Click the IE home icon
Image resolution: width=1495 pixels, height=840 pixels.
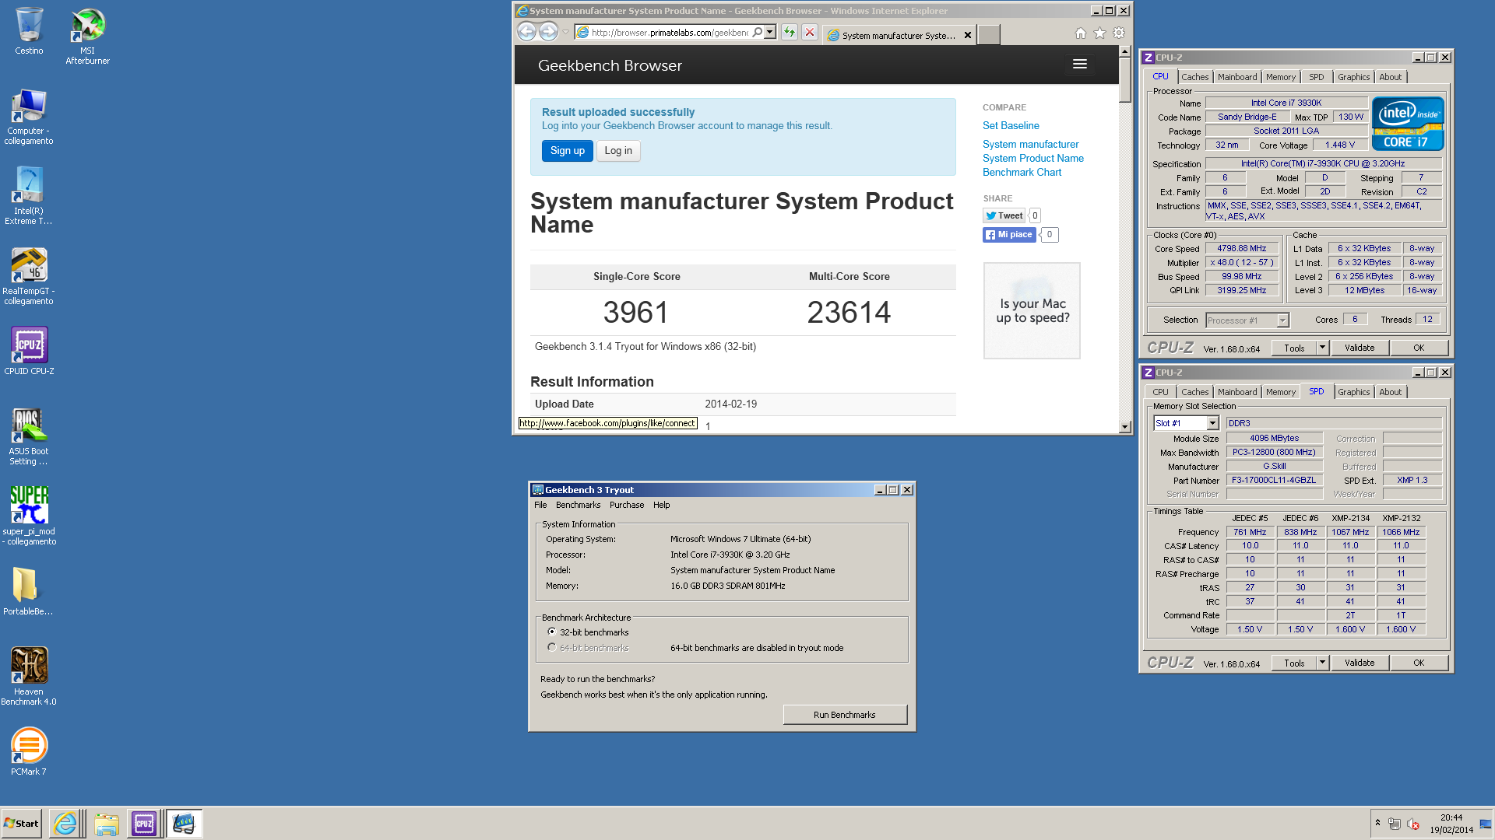pyautogui.click(x=1080, y=33)
